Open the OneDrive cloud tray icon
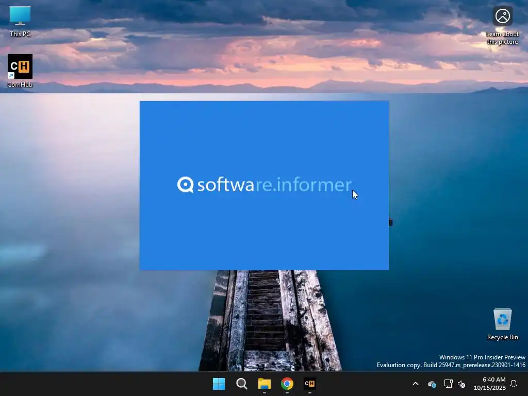The height and width of the screenshot is (396, 528). [432, 384]
